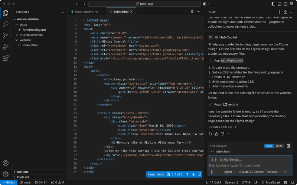
Task: Go to previous change up arrow
Action: click(187, 174)
